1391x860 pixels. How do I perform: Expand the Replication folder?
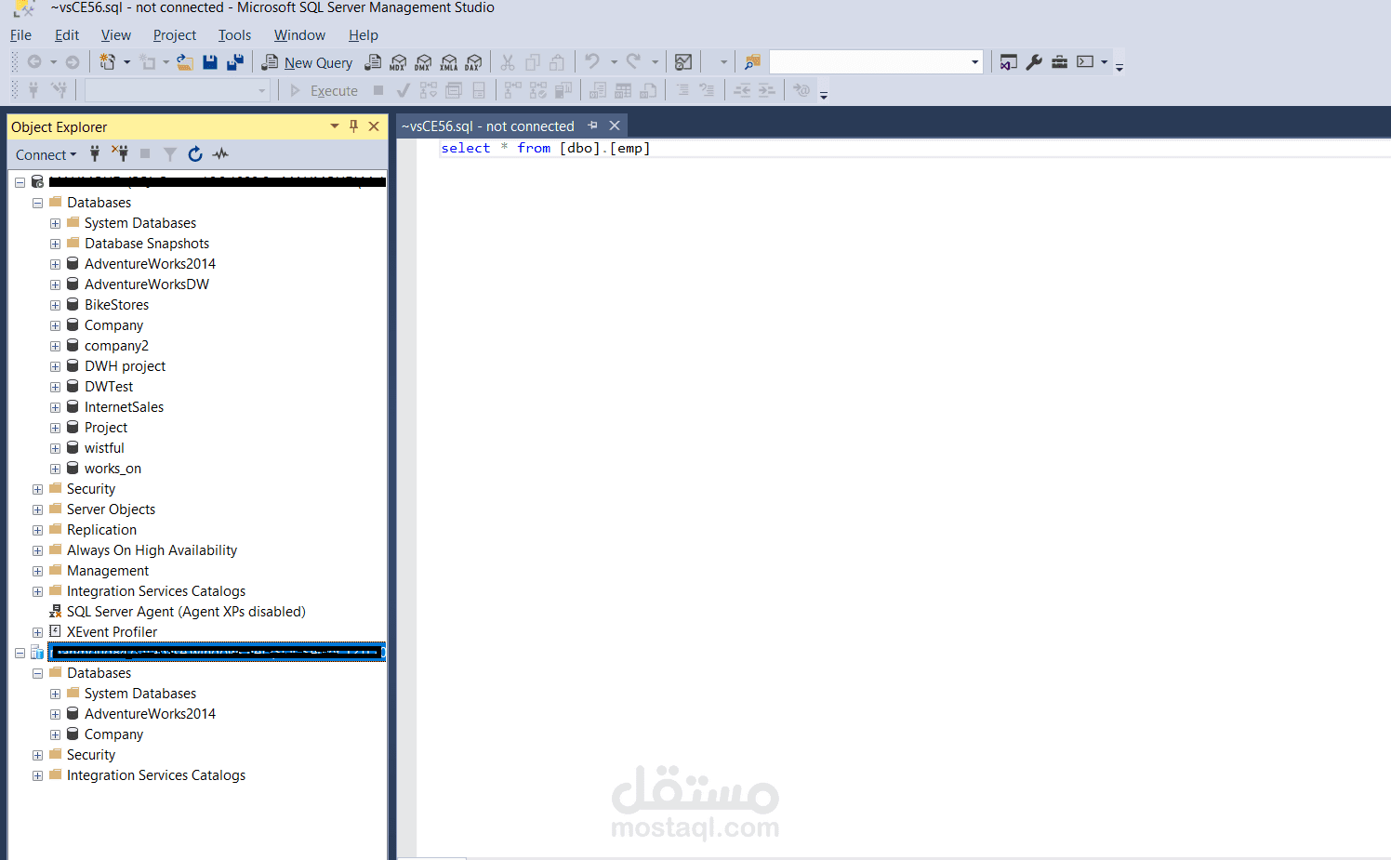(37, 530)
